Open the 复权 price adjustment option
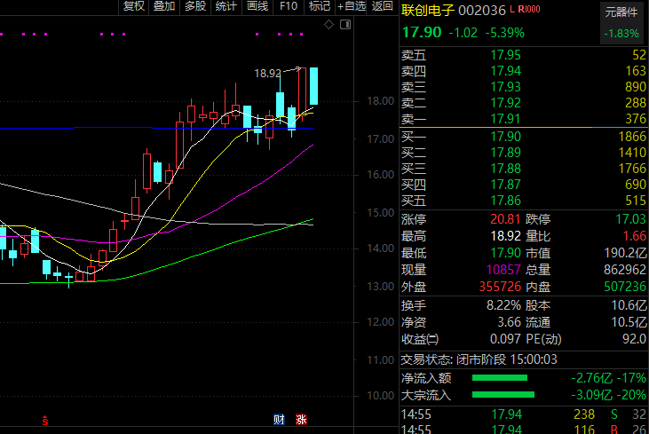649x434 pixels. pos(133,6)
